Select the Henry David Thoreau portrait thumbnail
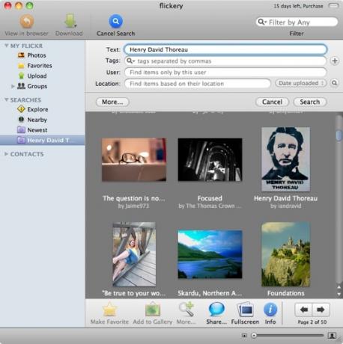The height and width of the screenshot is (344, 343). (285, 159)
